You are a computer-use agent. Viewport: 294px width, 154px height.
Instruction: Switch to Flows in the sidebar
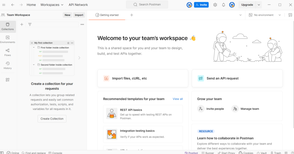[8, 53]
